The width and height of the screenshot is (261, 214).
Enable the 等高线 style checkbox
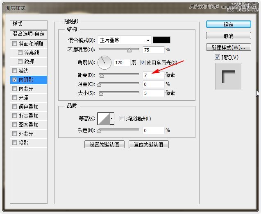pos(20,53)
